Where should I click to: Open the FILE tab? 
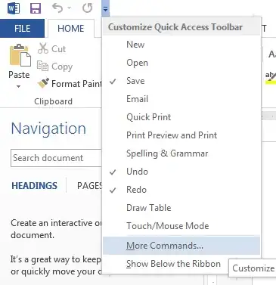pos(22,29)
